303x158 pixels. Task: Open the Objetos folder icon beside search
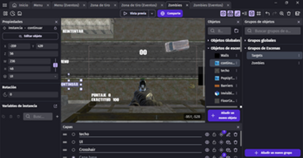pos(236,31)
